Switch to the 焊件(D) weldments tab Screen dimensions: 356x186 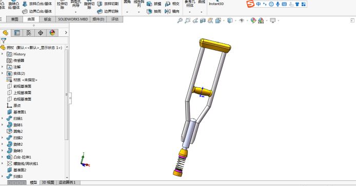coord(98,19)
